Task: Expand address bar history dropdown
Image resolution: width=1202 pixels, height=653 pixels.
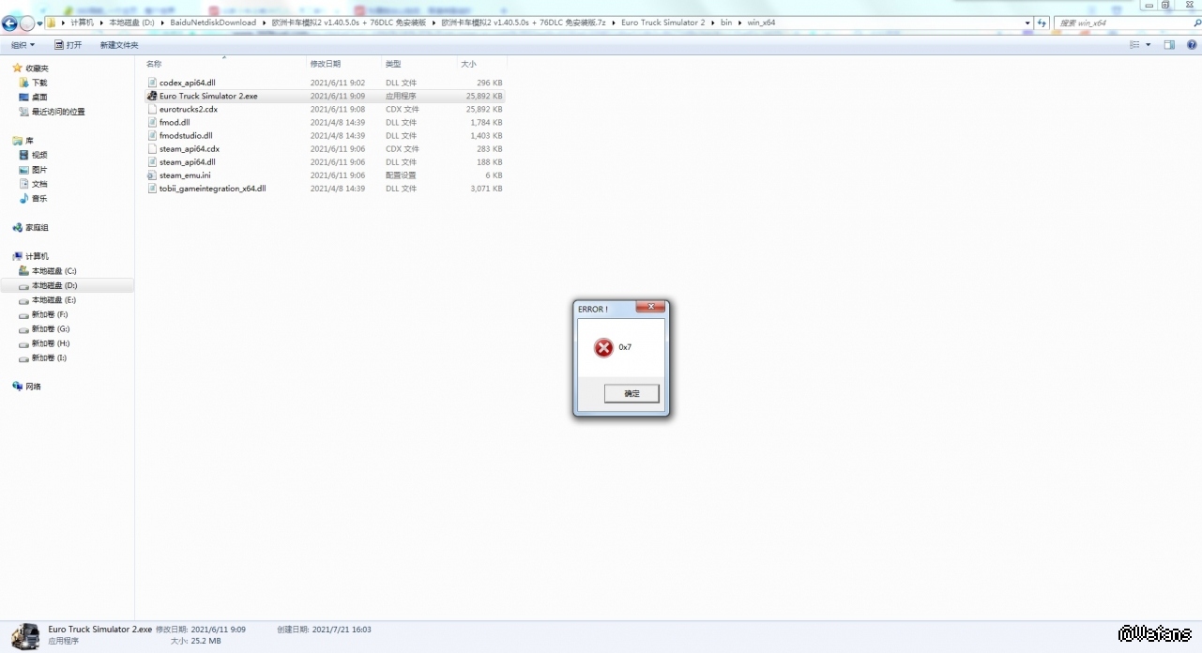Action: (x=1027, y=23)
